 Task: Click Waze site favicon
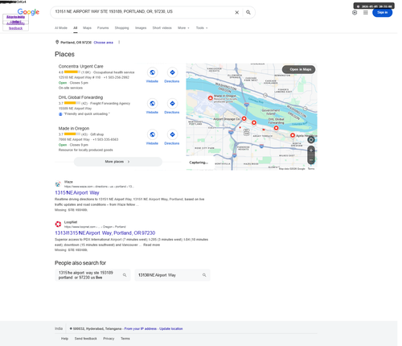tap(58, 184)
